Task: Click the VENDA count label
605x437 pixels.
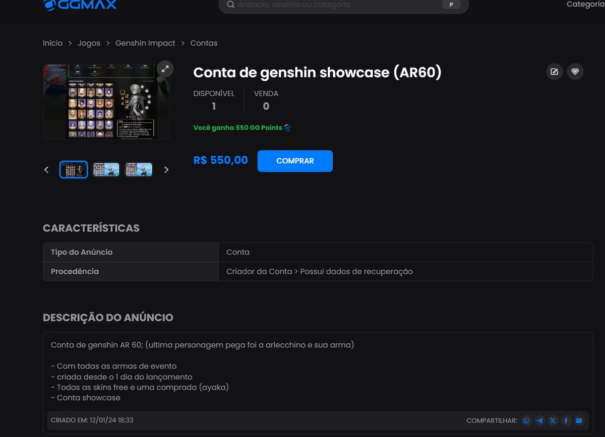Action: point(266,93)
